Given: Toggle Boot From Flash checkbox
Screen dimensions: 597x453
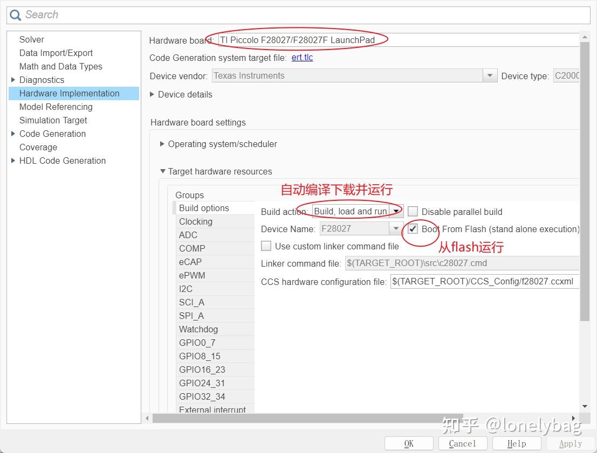Looking at the screenshot, I should pyautogui.click(x=413, y=228).
